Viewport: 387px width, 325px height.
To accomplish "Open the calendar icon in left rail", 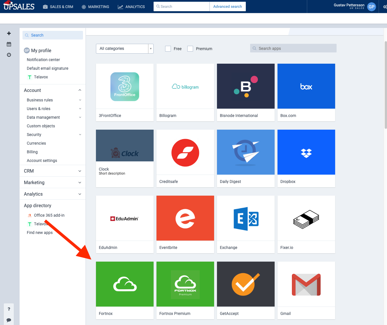I will click(x=9, y=44).
